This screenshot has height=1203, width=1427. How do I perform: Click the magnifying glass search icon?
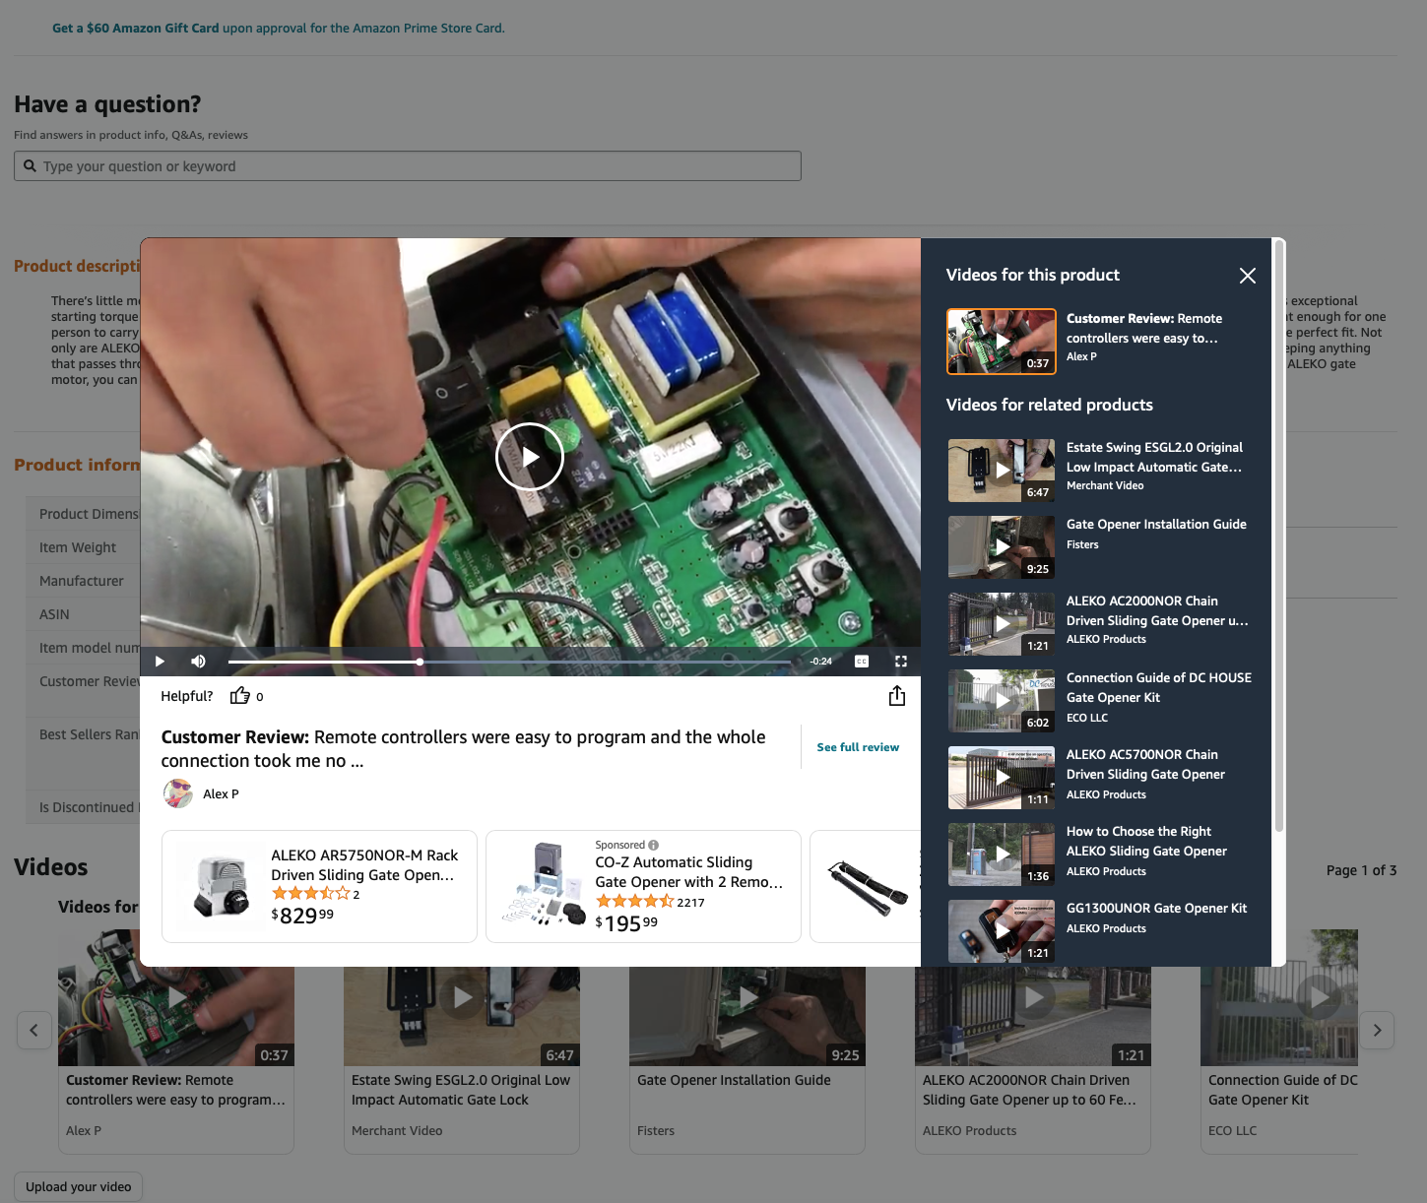pos(30,166)
